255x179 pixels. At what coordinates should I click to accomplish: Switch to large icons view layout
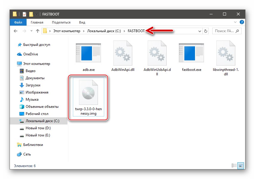click(x=241, y=166)
